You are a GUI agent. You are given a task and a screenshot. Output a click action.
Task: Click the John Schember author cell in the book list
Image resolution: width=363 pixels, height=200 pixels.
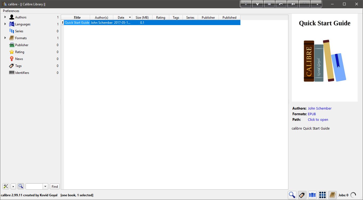(102, 23)
